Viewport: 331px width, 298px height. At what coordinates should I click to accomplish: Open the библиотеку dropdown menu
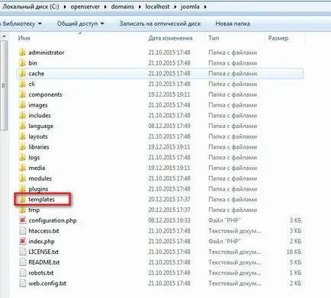click(x=21, y=24)
